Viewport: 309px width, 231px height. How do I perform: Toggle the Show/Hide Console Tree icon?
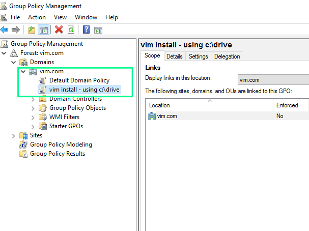[x=43, y=30]
